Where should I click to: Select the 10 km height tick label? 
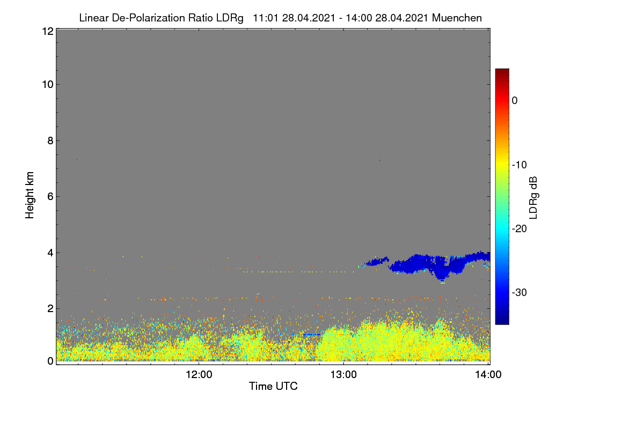click(47, 84)
